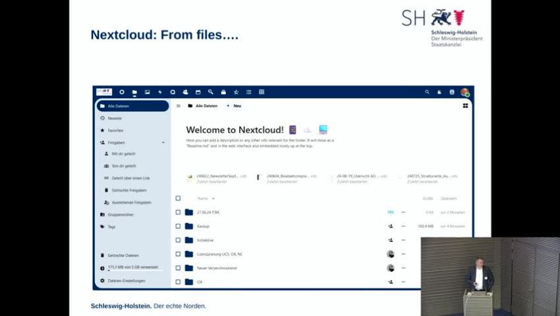Open the notifications bell icon
560x316 pixels.
tap(439, 92)
